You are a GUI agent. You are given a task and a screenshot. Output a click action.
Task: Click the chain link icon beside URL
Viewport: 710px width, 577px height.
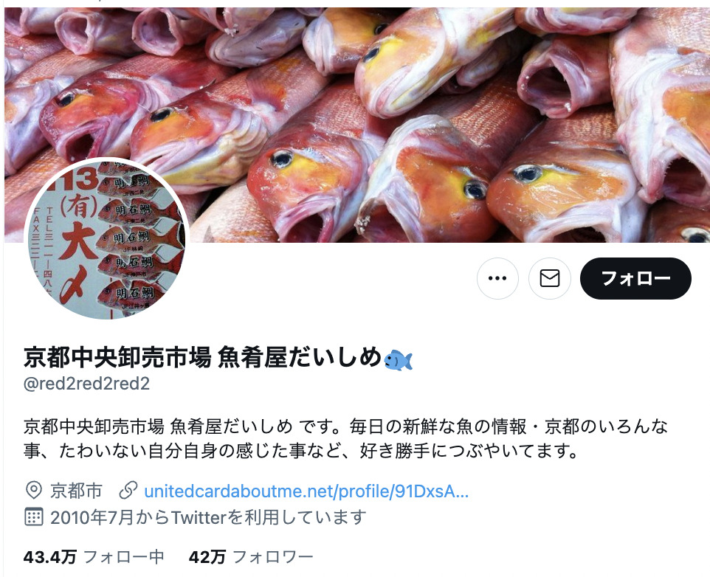coord(128,491)
